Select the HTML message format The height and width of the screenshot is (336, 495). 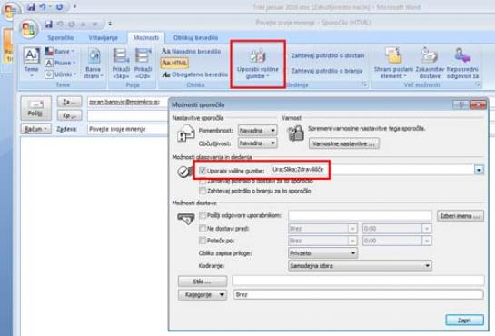(x=174, y=63)
